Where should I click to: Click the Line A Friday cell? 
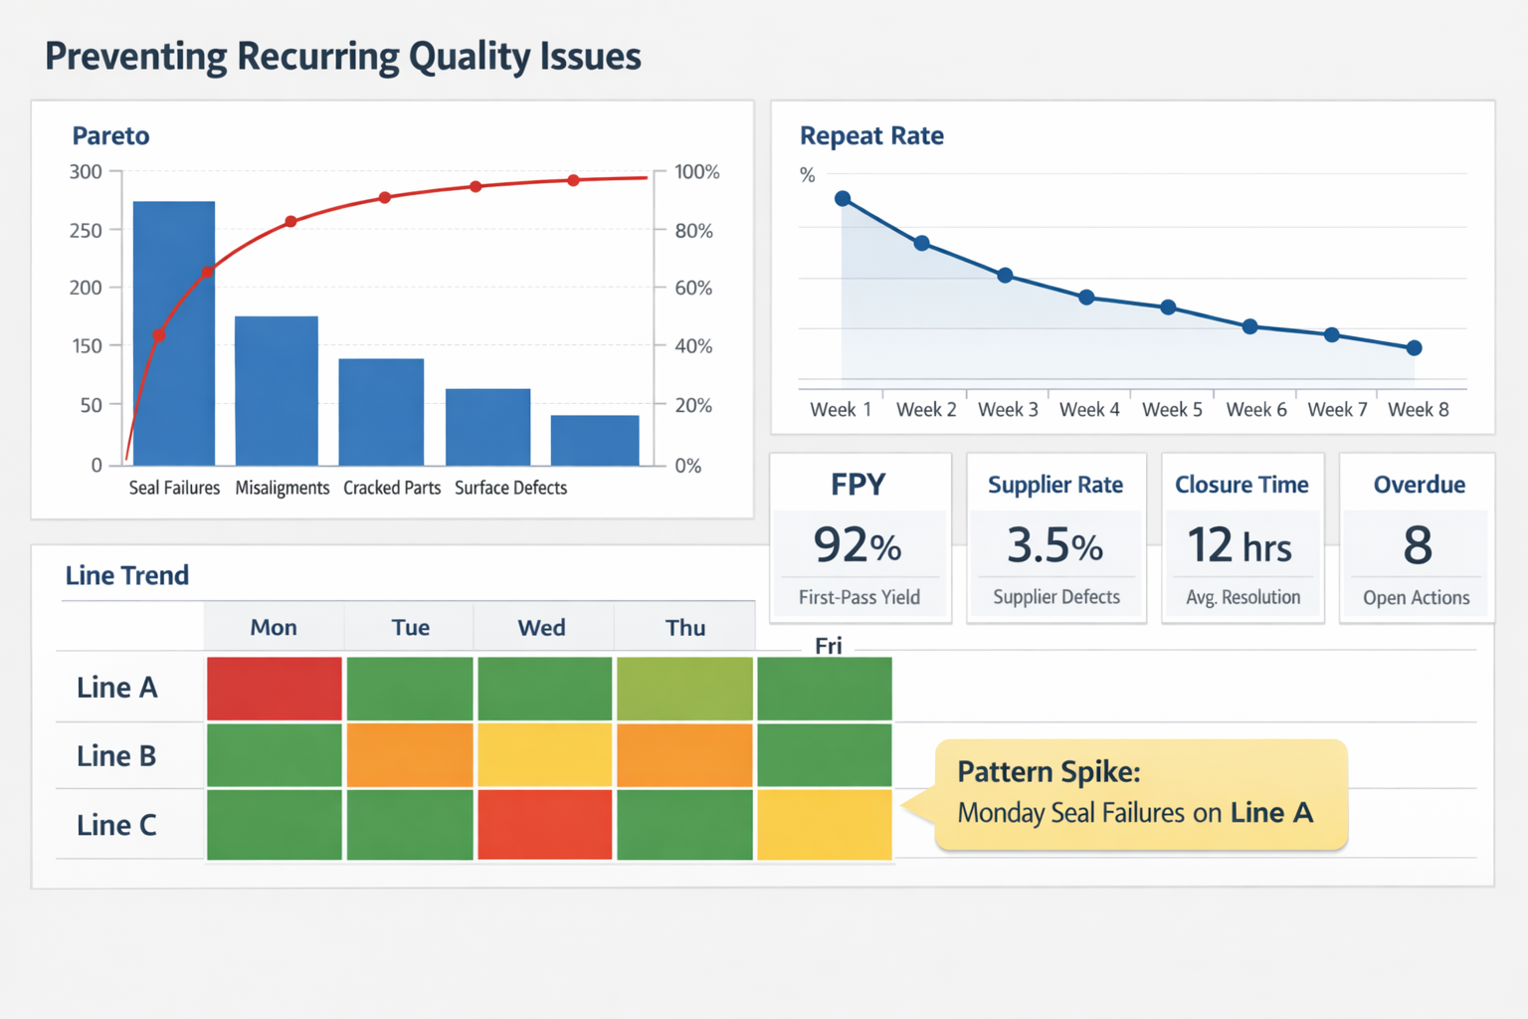(825, 689)
